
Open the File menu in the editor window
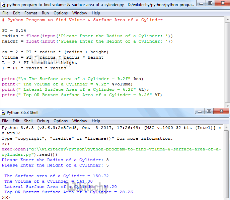(5, 13)
